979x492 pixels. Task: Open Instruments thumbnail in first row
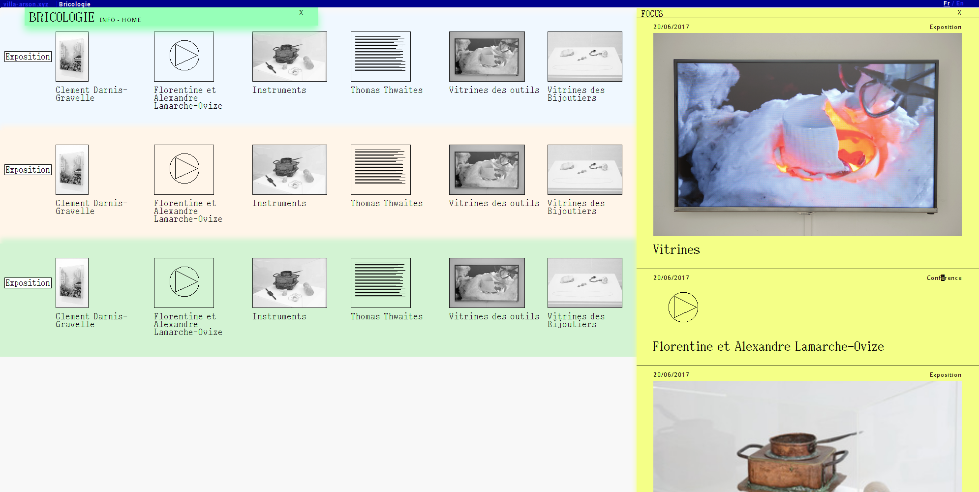(x=289, y=56)
